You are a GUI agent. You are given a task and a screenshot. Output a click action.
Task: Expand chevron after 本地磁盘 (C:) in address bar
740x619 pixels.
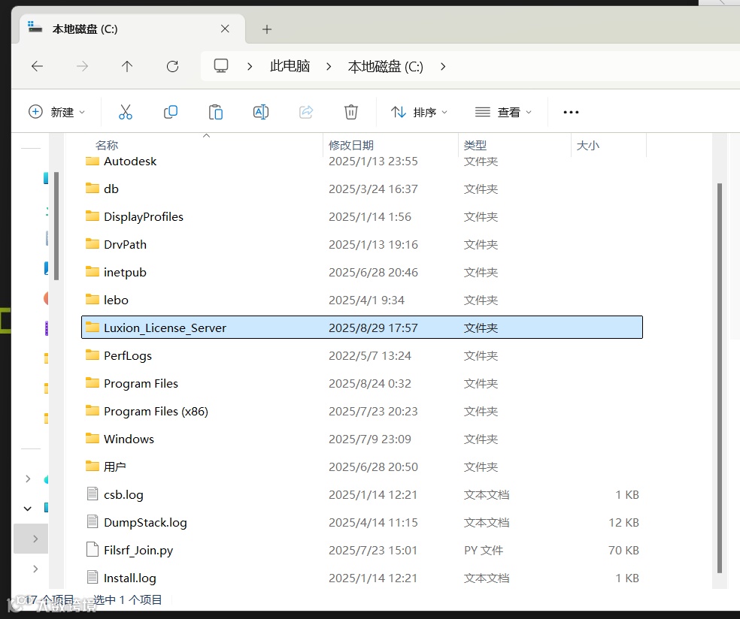point(443,66)
